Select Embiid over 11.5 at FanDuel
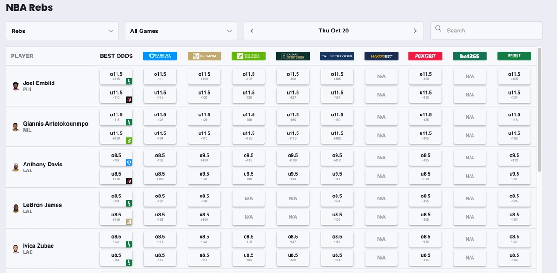The height and width of the screenshot is (273, 557). coord(160,76)
